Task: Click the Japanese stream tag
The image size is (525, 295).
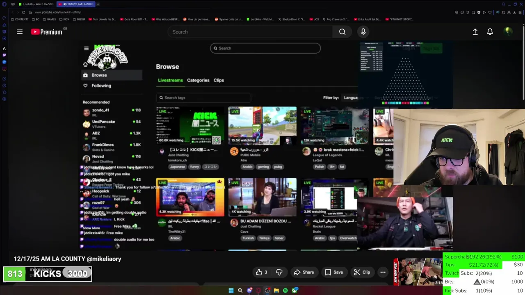Action: tap(178, 167)
